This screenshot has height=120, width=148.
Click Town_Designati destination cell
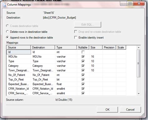pos(43,70)
